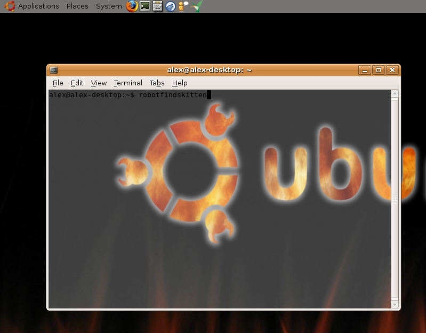The width and height of the screenshot is (426, 333).
Task: Open the terminal Help menu
Action: click(x=180, y=83)
